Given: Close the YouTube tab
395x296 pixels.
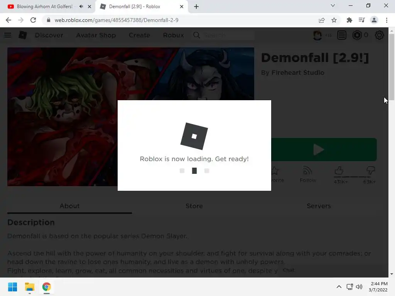Looking at the screenshot, I should [x=89, y=7].
